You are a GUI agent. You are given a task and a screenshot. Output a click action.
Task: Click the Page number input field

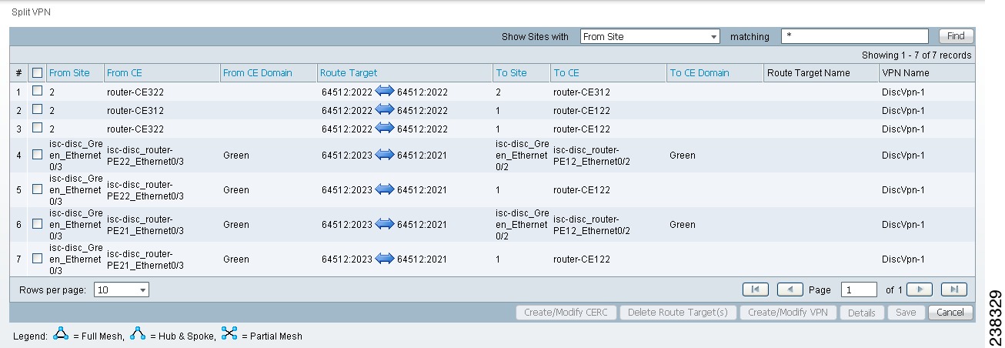[859, 289]
